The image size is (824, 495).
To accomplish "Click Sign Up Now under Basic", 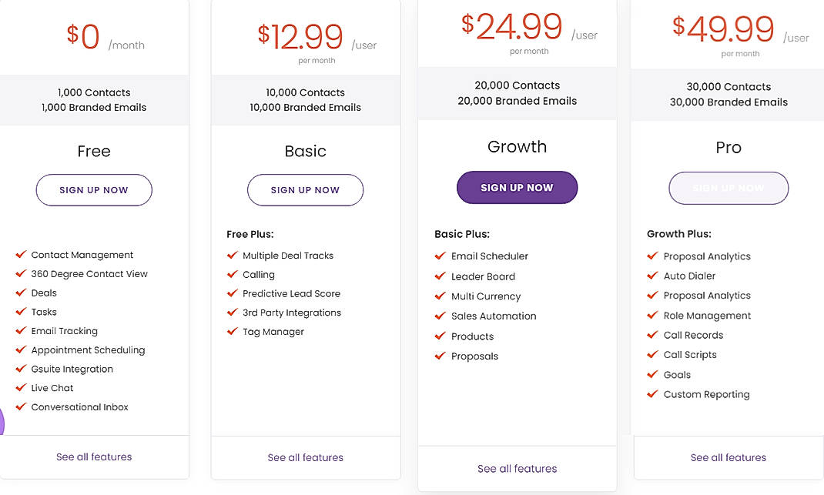I will [x=305, y=190].
